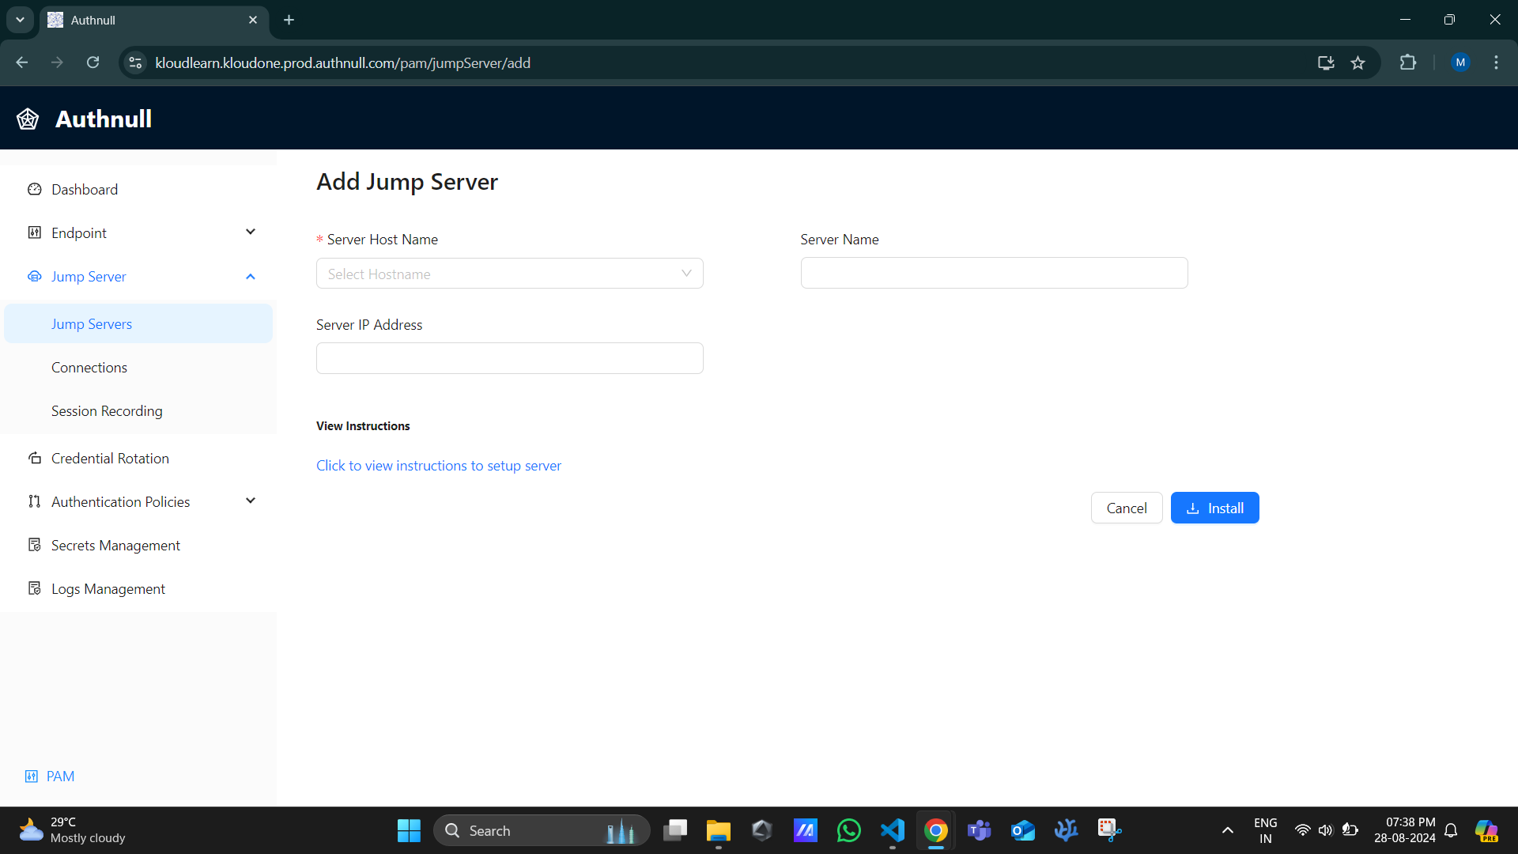Click the install-site icon in address bar
The height and width of the screenshot is (854, 1518).
[x=1326, y=62]
